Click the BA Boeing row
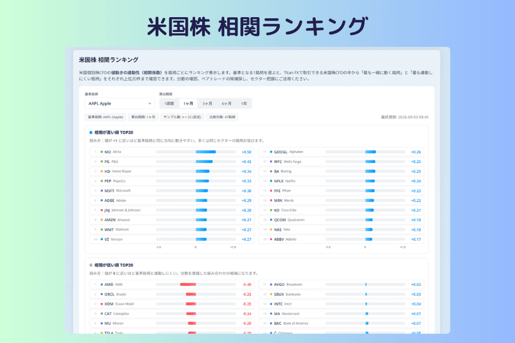 pos(341,171)
